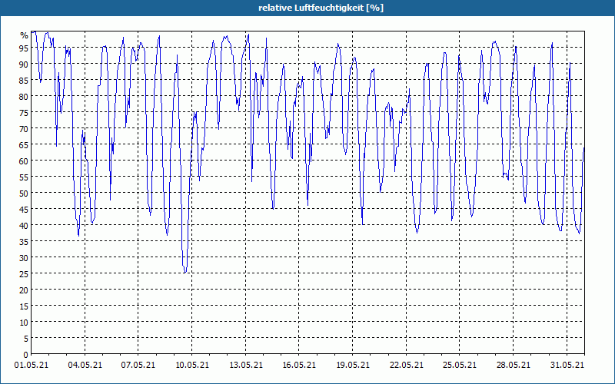
Task: Click the 25 value on the y-axis
Action: pos(24,273)
